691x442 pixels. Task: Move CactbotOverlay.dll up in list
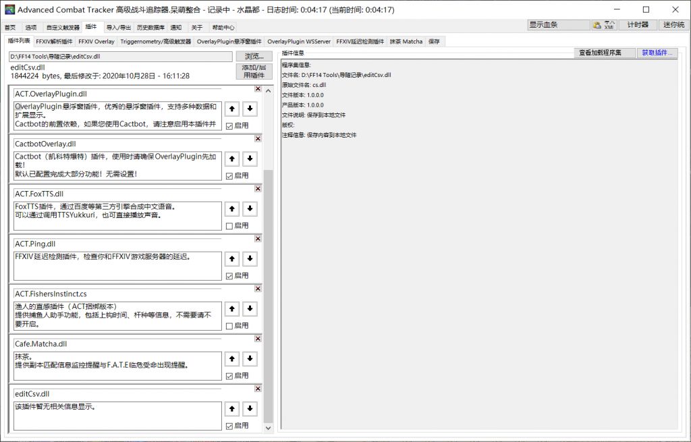[232, 159]
